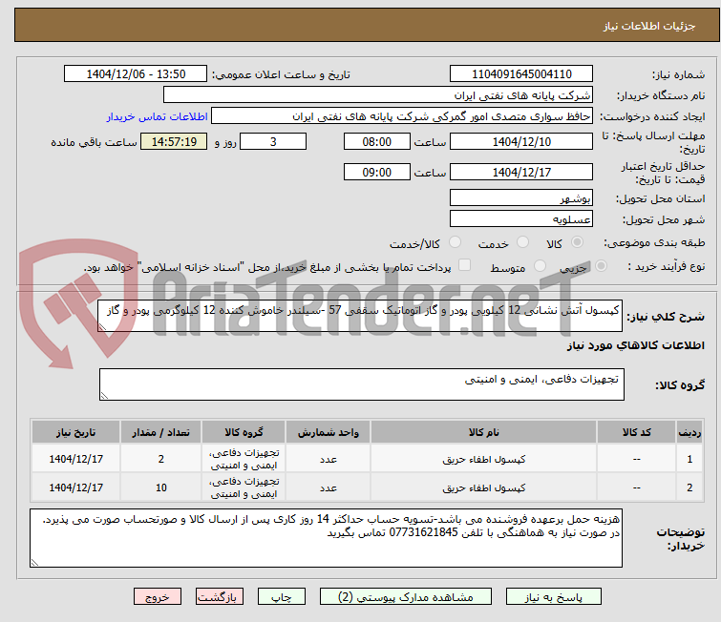Click resize handle of description textarea

point(102,327)
